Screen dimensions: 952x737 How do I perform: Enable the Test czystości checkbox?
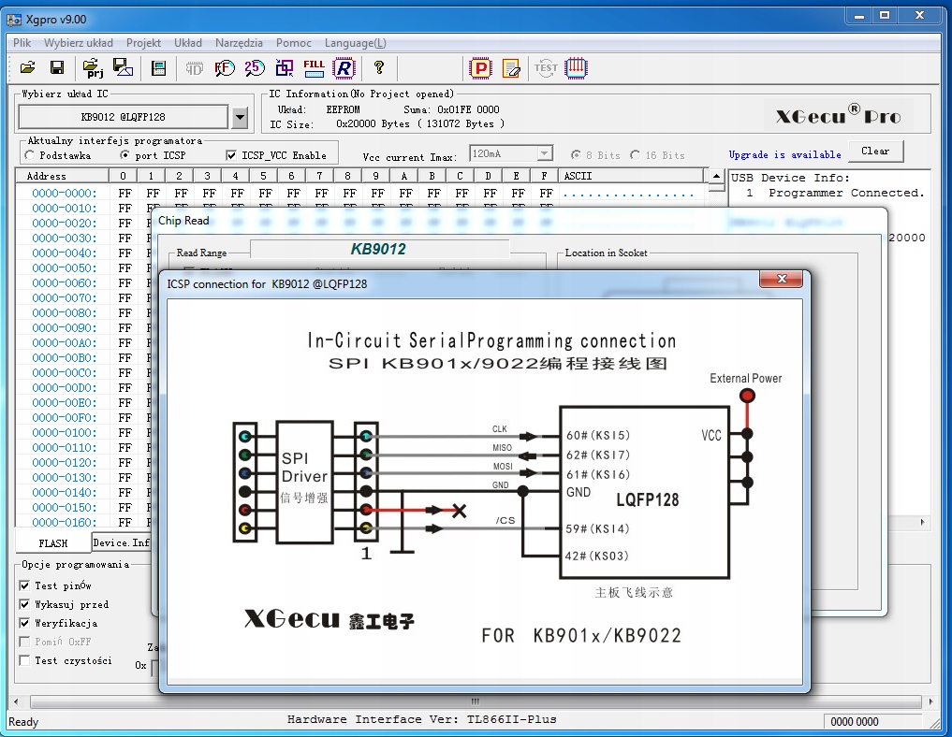point(25,660)
